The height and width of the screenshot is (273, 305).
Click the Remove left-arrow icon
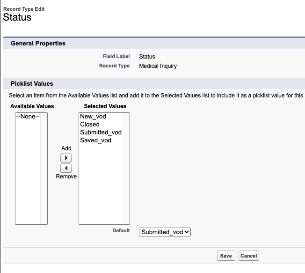[x=66, y=168]
